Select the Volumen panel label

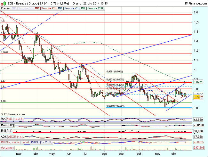pyautogui.click(x=7, y=148)
